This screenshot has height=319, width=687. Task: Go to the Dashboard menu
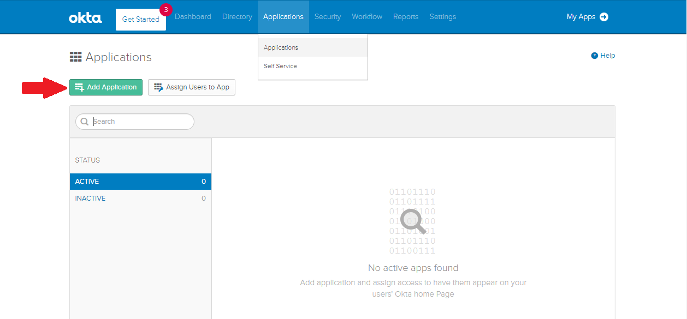[x=193, y=17]
